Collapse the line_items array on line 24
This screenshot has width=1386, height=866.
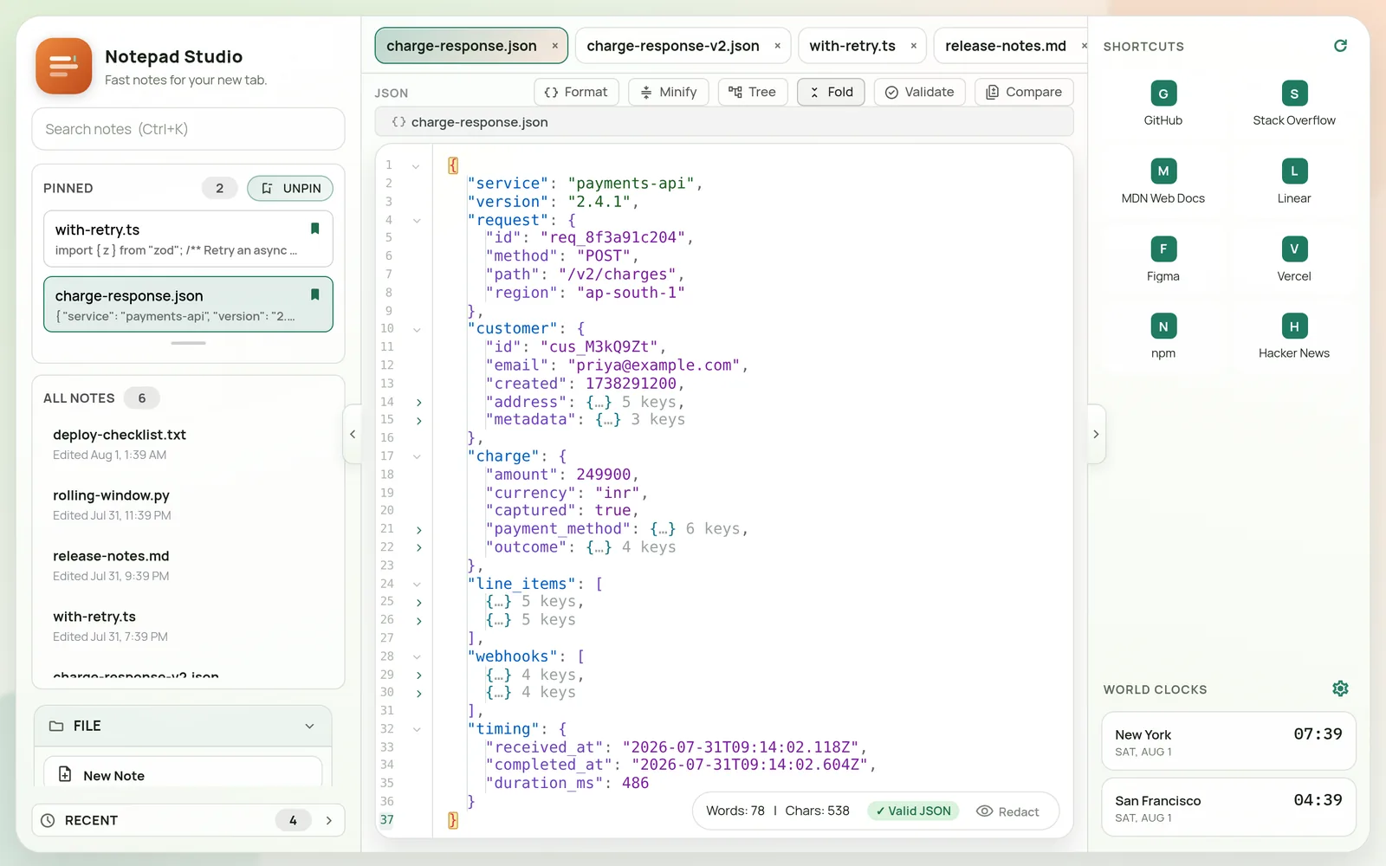pos(417,585)
